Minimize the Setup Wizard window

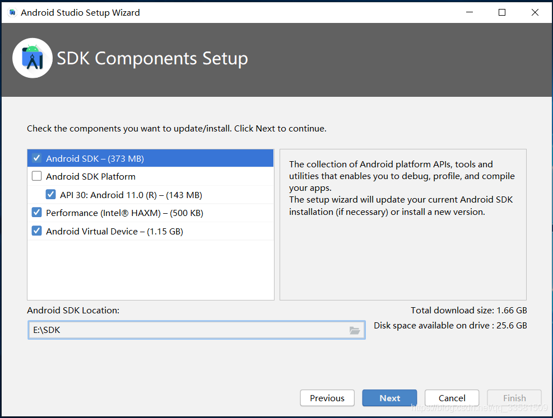(x=470, y=13)
